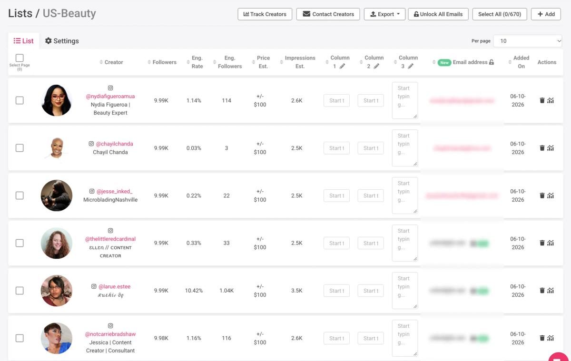Screen dimensions: 571x361
Task: Edit Column 3 name with pencil icon
Action: pos(411,67)
